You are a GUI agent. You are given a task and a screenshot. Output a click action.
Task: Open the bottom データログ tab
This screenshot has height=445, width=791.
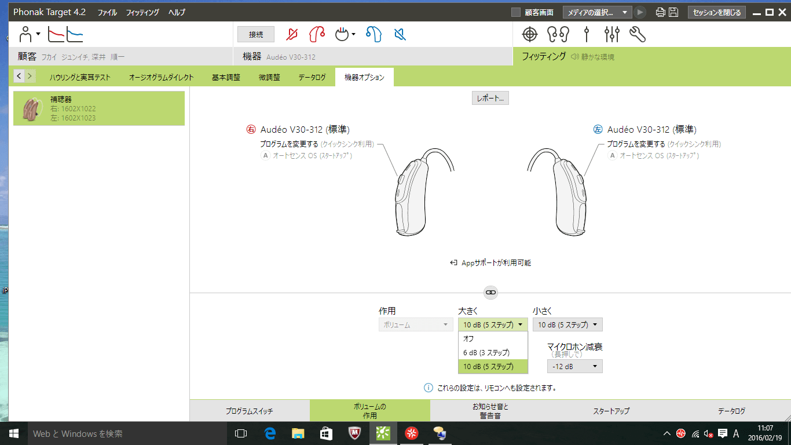click(x=731, y=411)
